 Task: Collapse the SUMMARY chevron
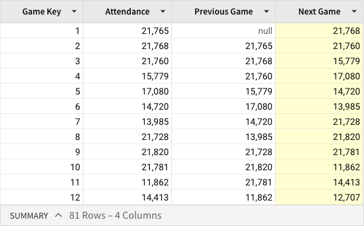pos(59,216)
